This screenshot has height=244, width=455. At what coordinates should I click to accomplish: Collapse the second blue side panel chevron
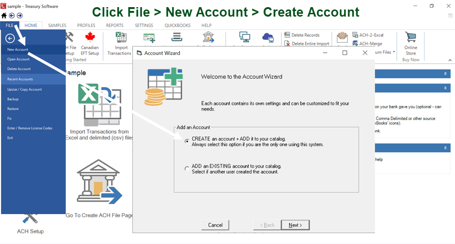445,88
